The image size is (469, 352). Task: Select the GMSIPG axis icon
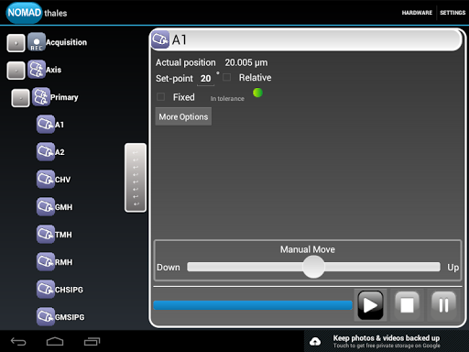coord(46,317)
